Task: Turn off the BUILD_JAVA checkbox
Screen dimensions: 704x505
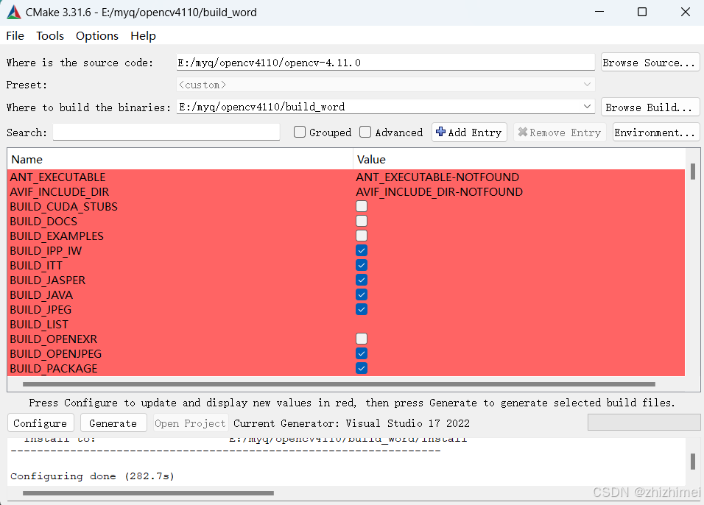Action: pos(362,295)
